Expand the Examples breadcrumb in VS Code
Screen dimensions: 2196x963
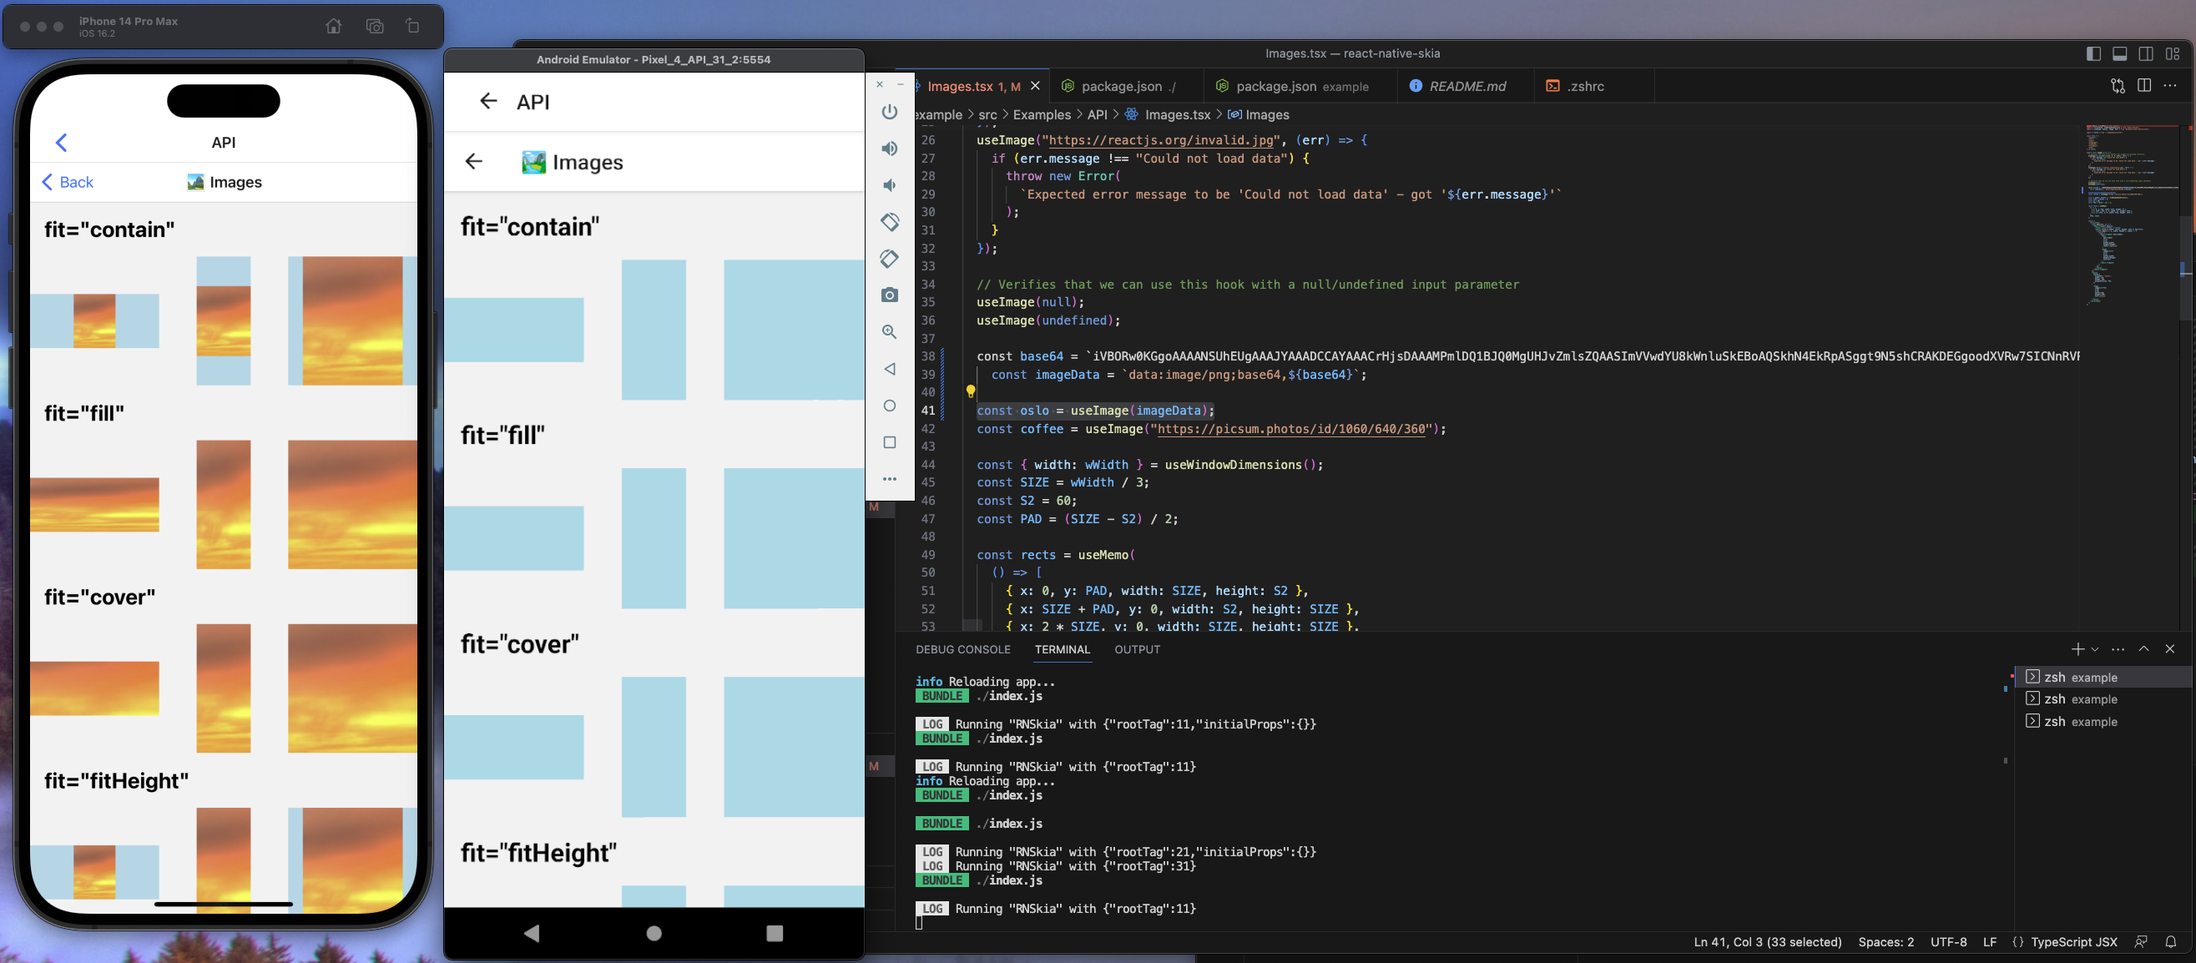tap(1042, 114)
